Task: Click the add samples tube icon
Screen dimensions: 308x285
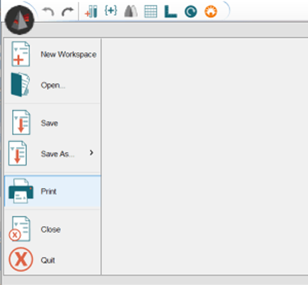Action: pos(91,12)
